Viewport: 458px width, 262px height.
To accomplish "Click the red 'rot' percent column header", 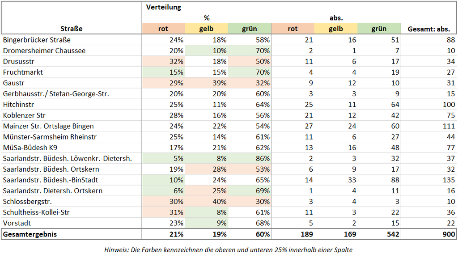I will click(x=163, y=29).
